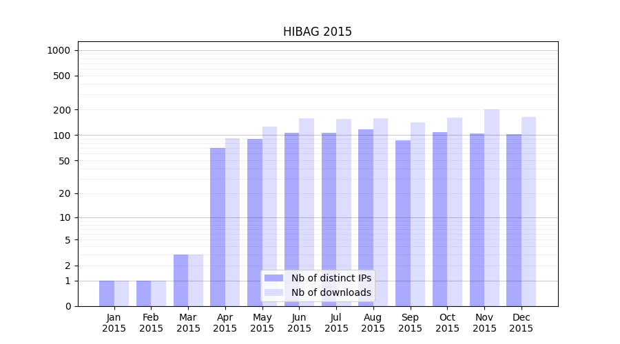This screenshot has height=344, width=620.
Task: Click the '100' y-axis tick label
Action: tap(63, 136)
